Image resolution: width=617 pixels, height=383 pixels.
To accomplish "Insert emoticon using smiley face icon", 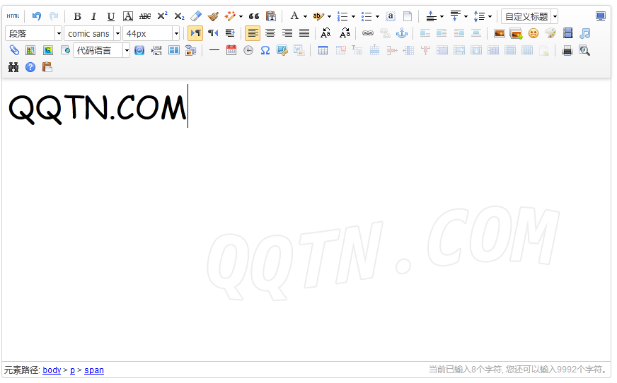I will point(534,33).
